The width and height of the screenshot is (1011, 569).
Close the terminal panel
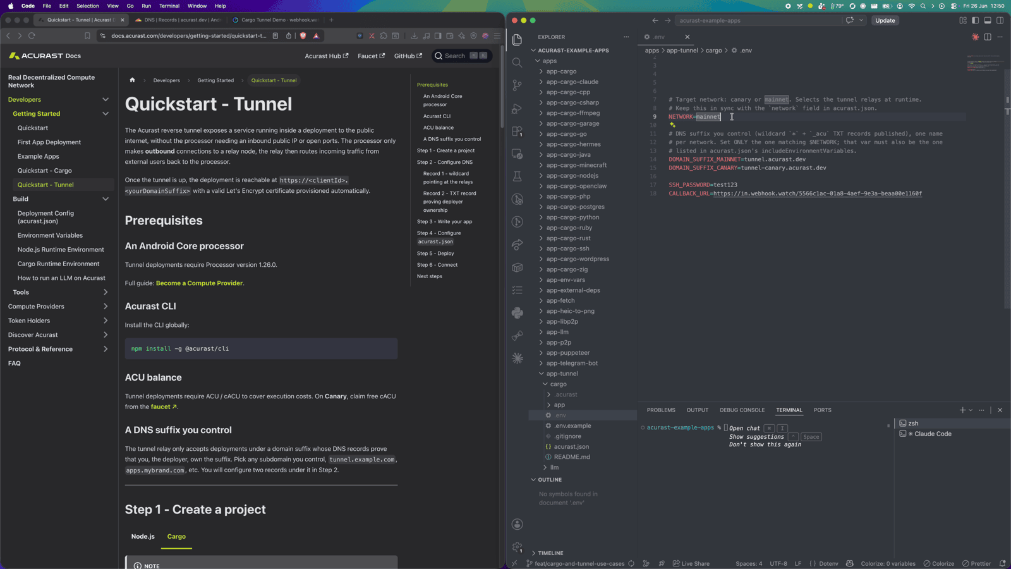coord(1000,410)
